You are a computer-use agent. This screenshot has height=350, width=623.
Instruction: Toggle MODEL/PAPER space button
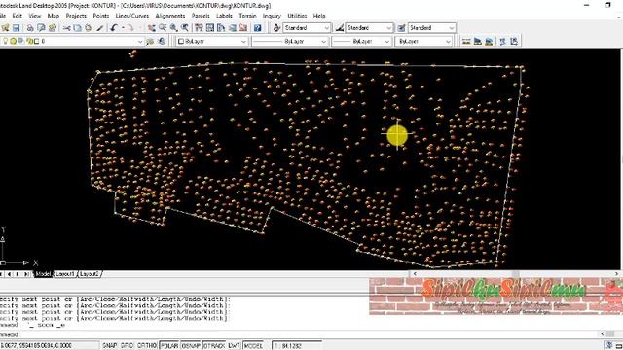253,346
